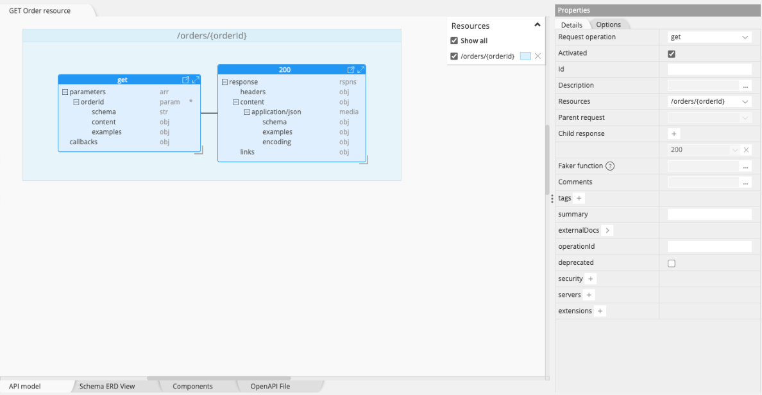Click the Faker function help icon
762x395 pixels.
point(610,165)
